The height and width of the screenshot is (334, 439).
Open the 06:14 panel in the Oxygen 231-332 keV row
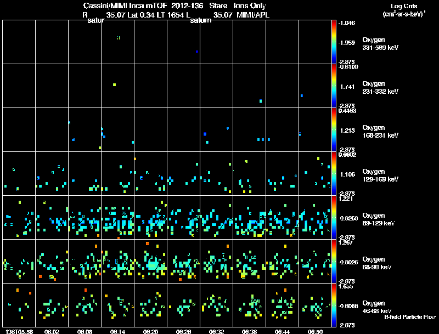pos(118,86)
